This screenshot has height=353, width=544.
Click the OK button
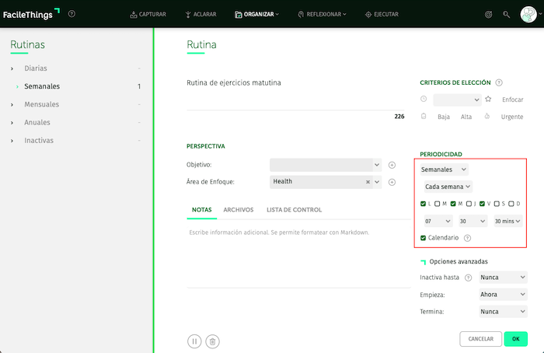[515, 339]
